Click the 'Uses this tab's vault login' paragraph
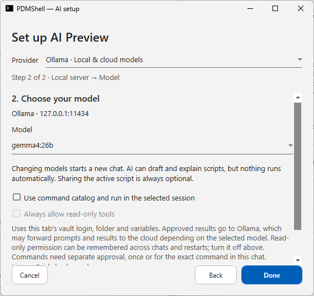This screenshot has height=296, width=314. 150,243
